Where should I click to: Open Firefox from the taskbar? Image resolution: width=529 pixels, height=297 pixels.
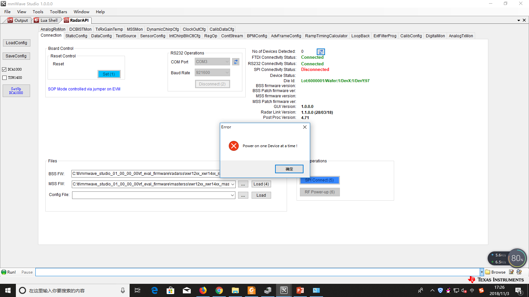pos(203,290)
